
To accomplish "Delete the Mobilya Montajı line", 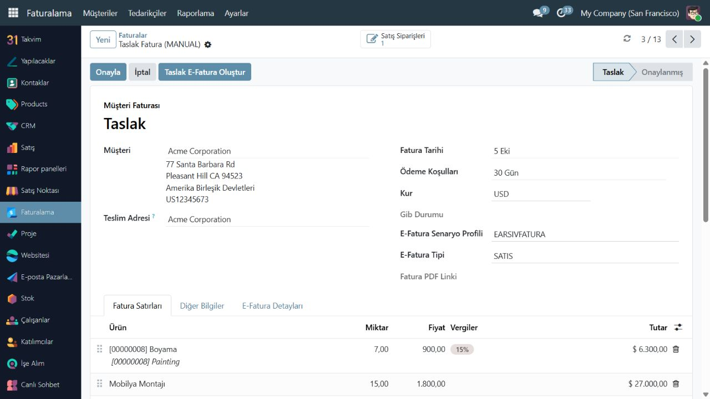I will 676,383.
